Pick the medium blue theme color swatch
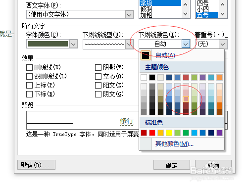The width and height of the screenshot is (248, 187). pyautogui.click(x=177, y=77)
